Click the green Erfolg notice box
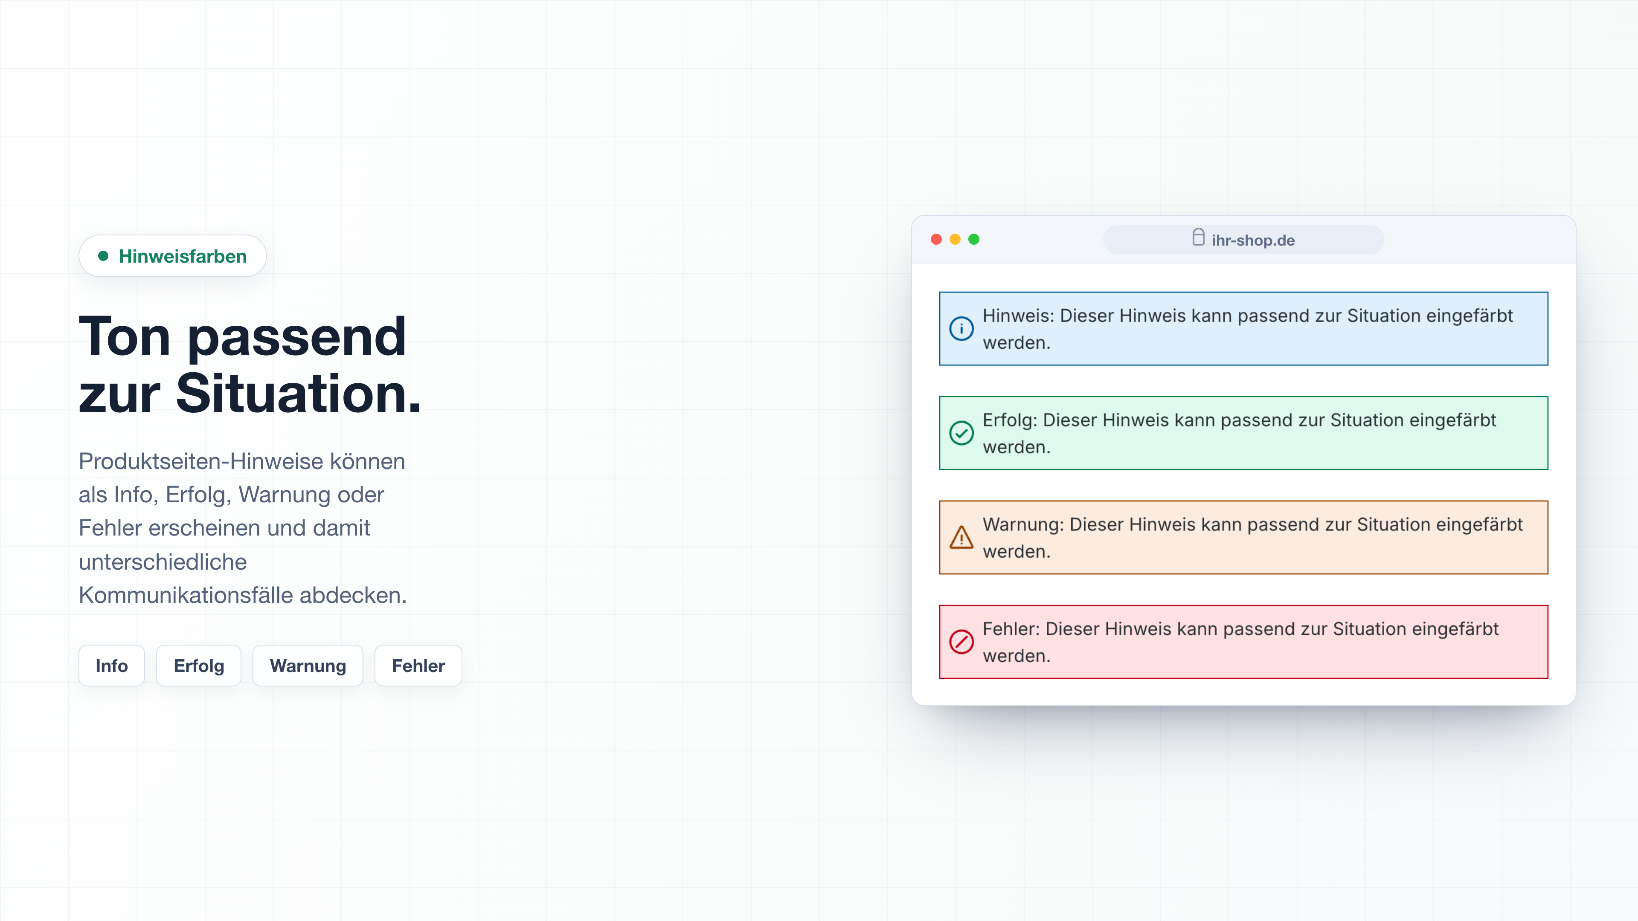The width and height of the screenshot is (1638, 921). pyautogui.click(x=1243, y=433)
